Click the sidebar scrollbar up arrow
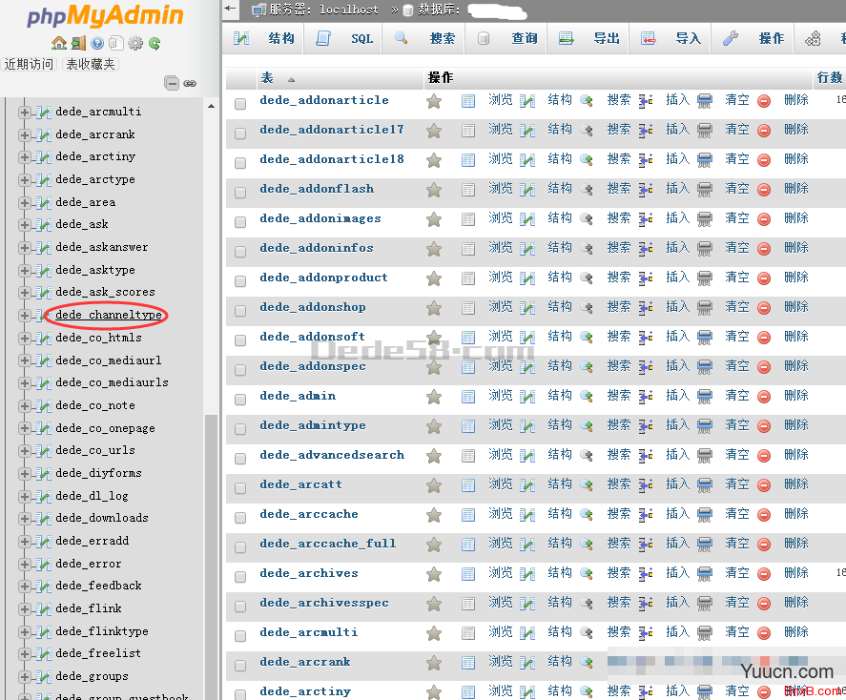 click(211, 106)
